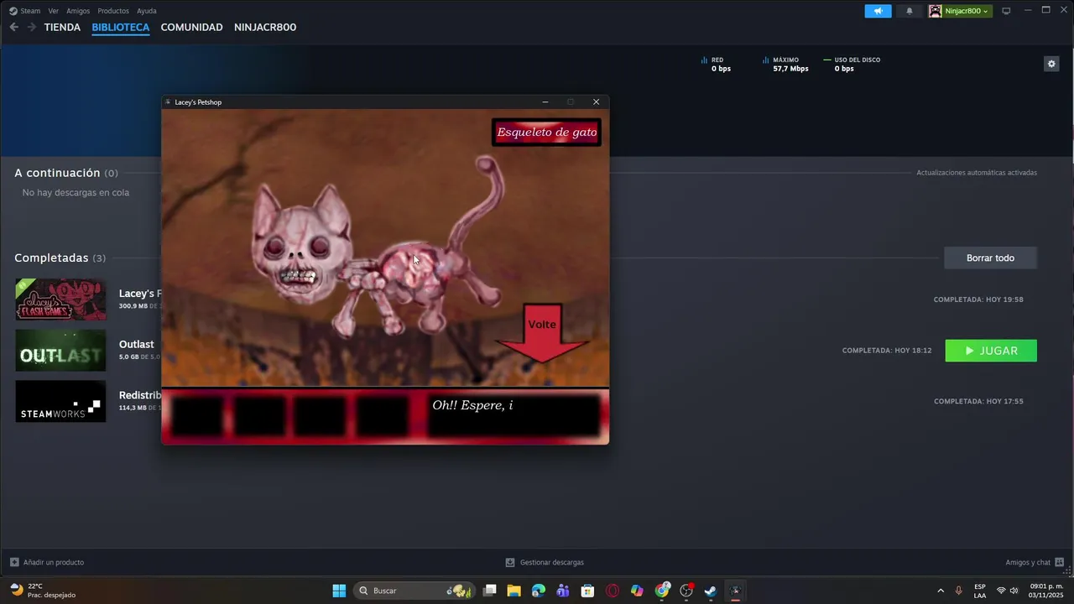Click the Borrar todo button
This screenshot has width=1074, height=604.
coord(990,258)
